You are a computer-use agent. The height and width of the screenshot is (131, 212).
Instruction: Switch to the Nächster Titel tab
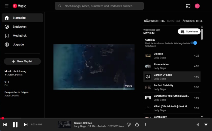[154, 21]
